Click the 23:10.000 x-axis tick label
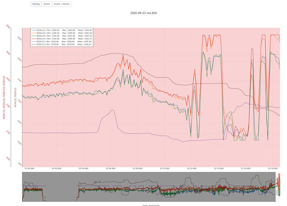 tap(165, 169)
